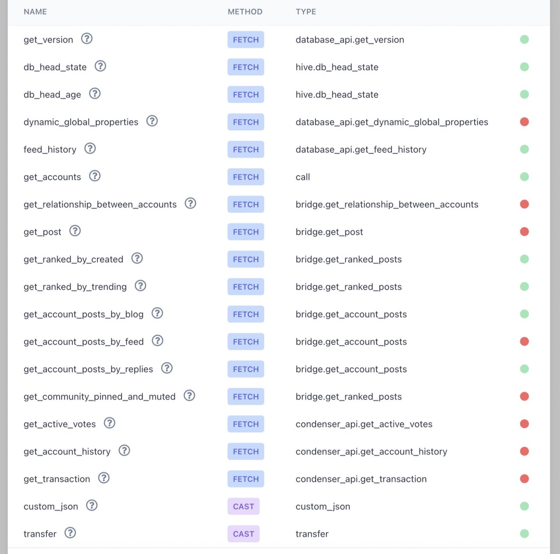Open help icon next to custom_json

pos(91,505)
